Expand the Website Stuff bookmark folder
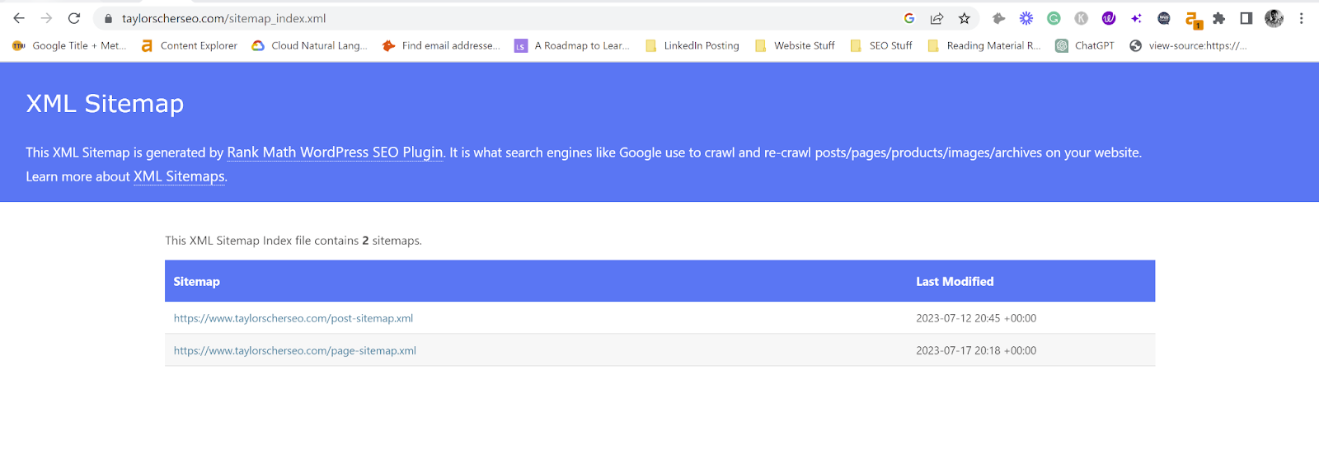This screenshot has height=464, width=1319. [795, 45]
